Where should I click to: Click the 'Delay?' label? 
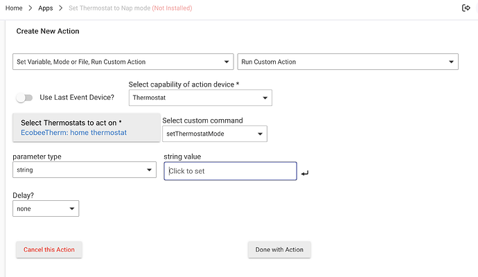click(23, 195)
